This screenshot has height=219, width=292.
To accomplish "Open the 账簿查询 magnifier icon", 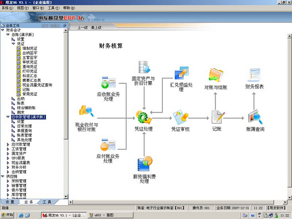I will tap(255, 117).
